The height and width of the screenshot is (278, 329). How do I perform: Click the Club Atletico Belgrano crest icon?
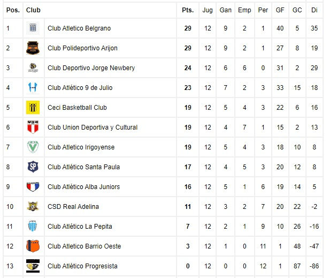click(33, 28)
